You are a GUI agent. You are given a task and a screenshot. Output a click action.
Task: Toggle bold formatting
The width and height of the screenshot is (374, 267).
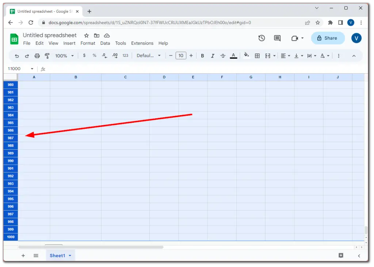[x=202, y=55]
